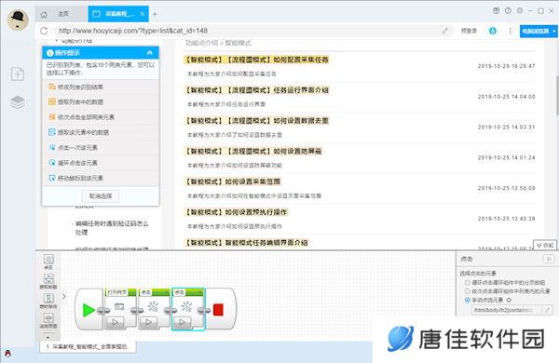This screenshot has width=559, height=363.
Task: Click the page vertical scrollbar thumb
Action: tap(557, 95)
